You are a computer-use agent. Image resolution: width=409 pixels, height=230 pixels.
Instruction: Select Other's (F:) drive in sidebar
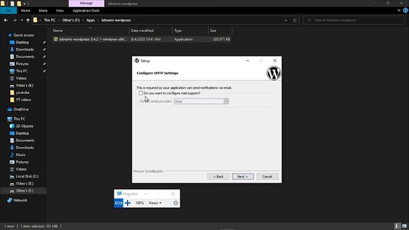[24, 190]
